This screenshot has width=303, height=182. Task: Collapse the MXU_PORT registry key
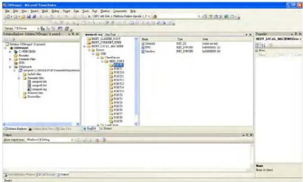click(x=103, y=61)
